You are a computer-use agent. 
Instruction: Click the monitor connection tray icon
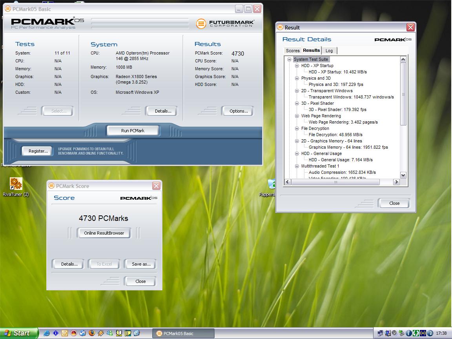click(x=388, y=333)
